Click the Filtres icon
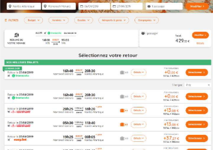 [5, 20]
